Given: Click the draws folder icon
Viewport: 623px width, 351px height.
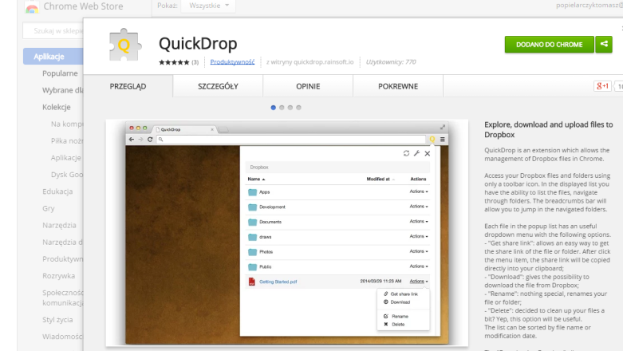Looking at the screenshot, I should tap(252, 237).
